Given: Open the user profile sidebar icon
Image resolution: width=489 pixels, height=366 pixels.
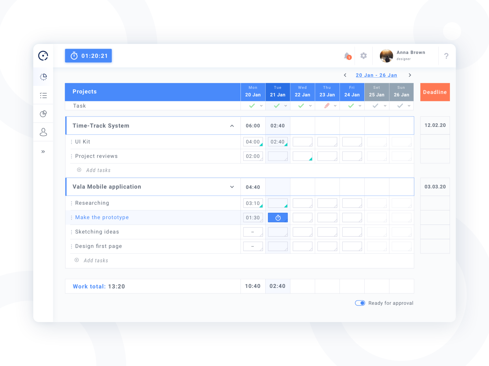Looking at the screenshot, I should coord(43,132).
